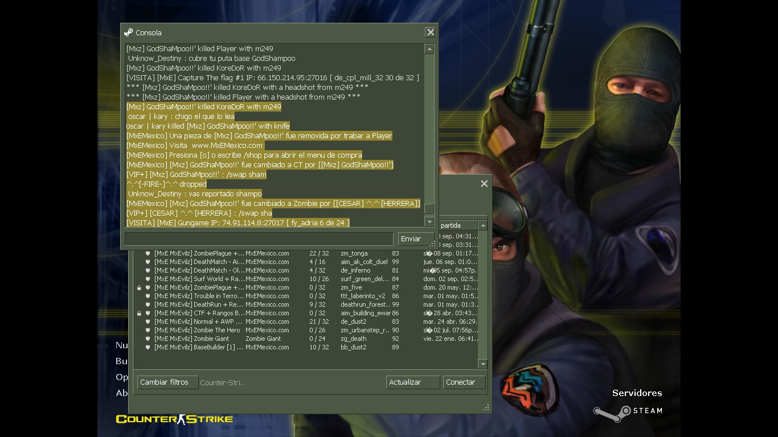The image size is (778, 437).
Task: Click the console command input field
Action: point(259,239)
